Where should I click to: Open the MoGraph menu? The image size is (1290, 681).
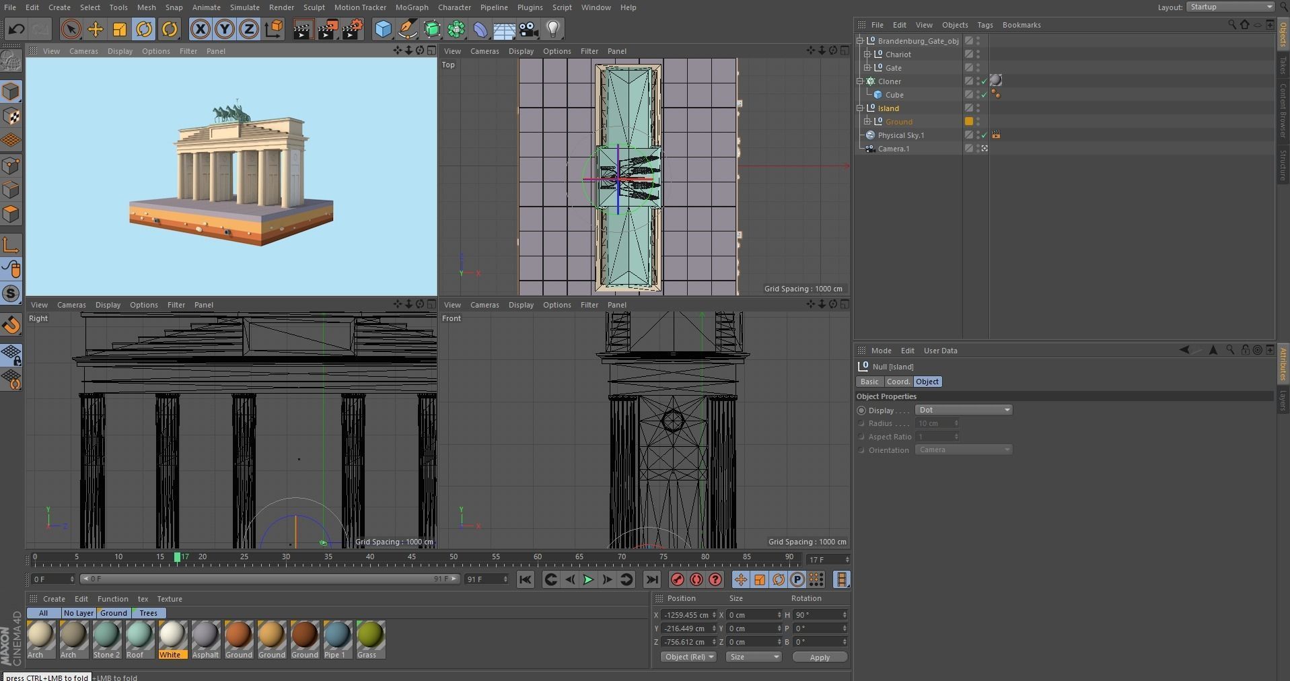point(412,7)
